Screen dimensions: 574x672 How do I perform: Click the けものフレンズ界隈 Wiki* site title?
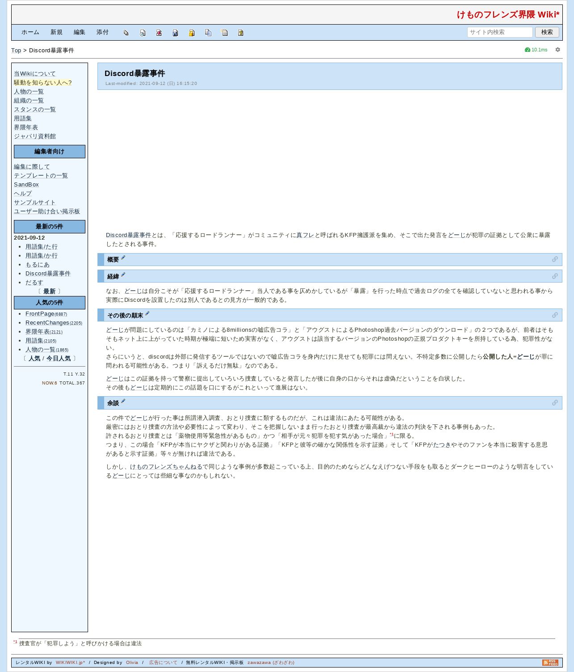click(x=508, y=15)
